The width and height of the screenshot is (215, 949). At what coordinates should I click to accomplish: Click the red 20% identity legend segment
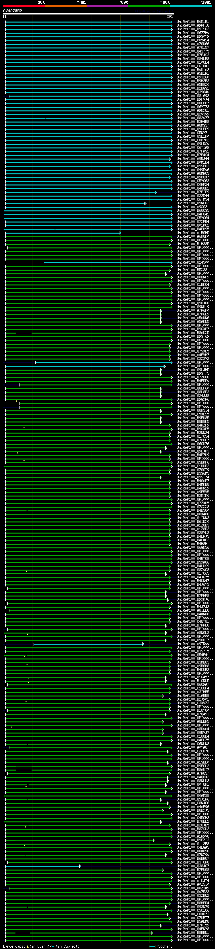(x=24, y=6)
